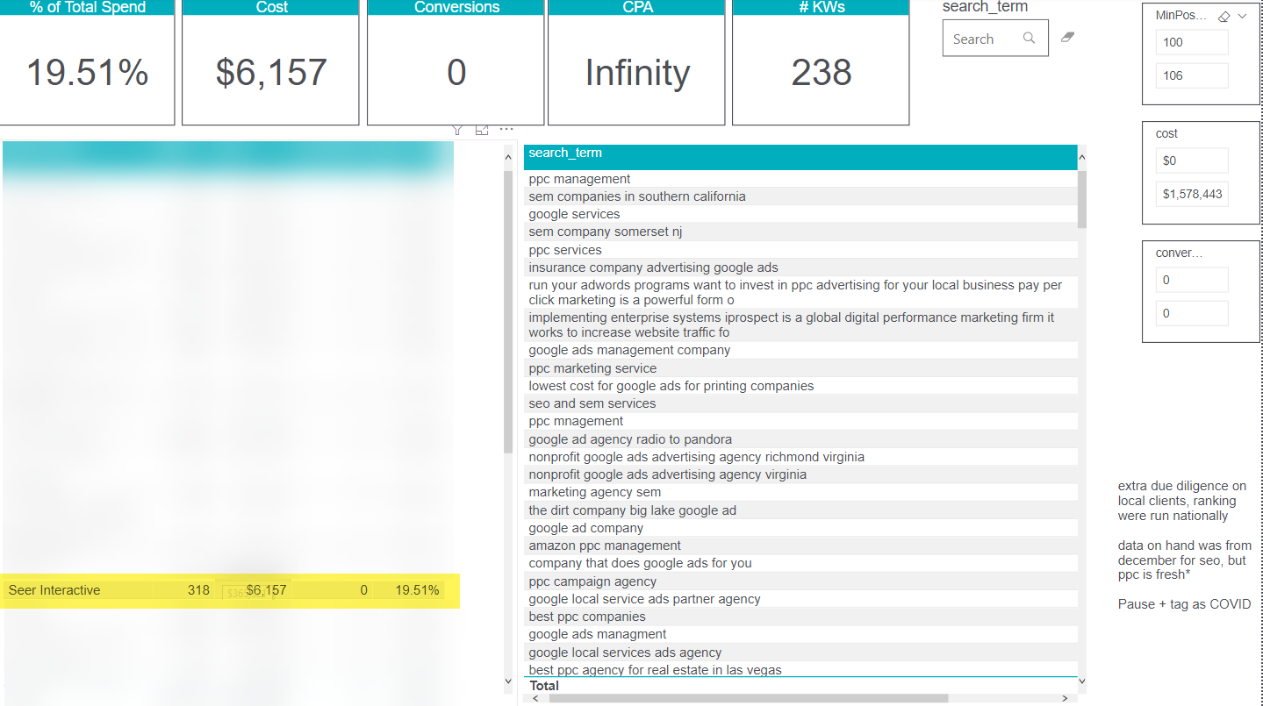Clear the MinPos slicer selections with the eraser
The image size is (1263, 706).
tap(1224, 17)
